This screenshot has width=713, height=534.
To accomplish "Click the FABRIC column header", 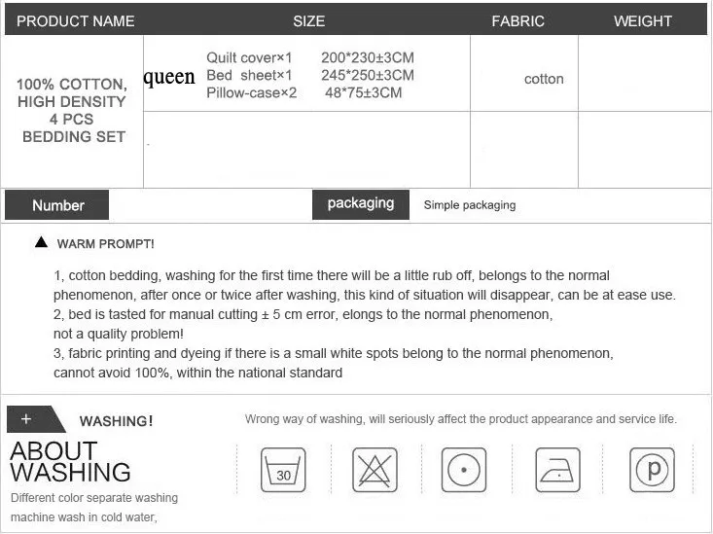I will pyautogui.click(x=517, y=21).
